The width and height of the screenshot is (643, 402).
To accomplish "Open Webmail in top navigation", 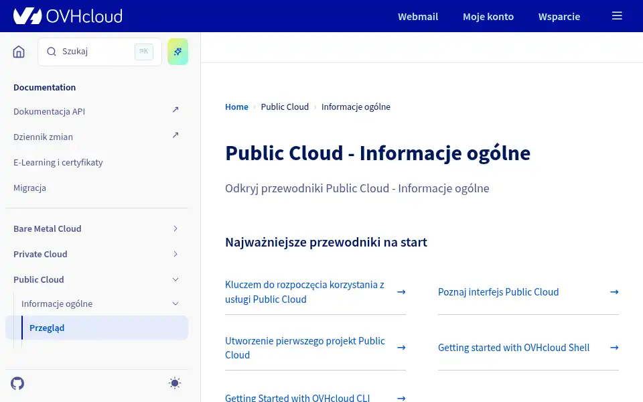I will pyautogui.click(x=418, y=16).
